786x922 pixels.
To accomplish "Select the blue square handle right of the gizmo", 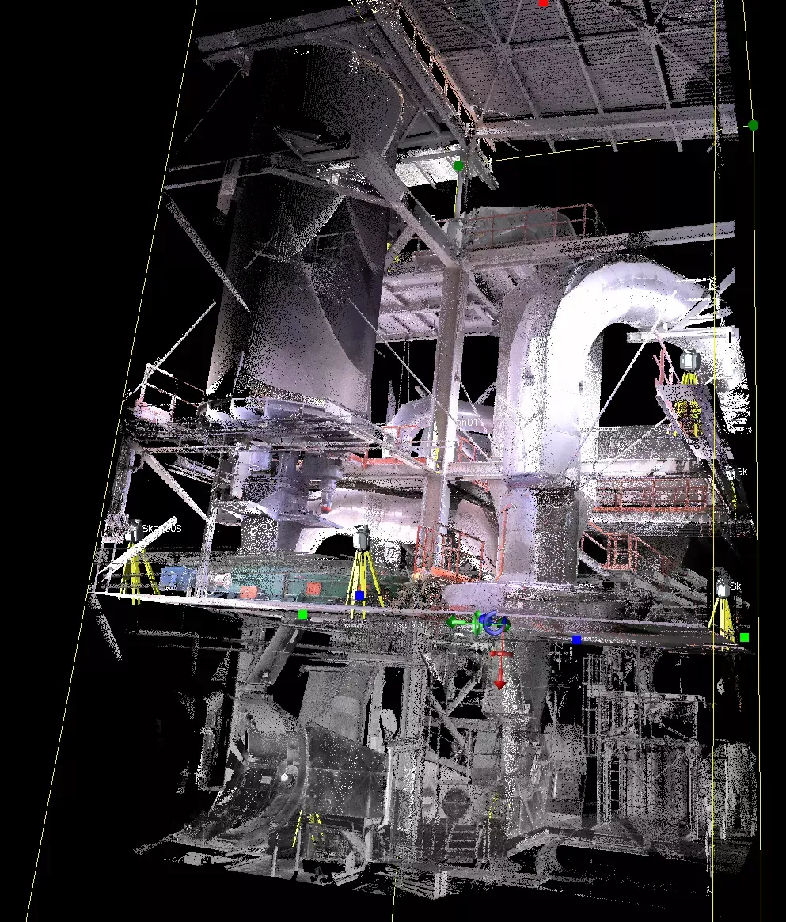I will click(x=576, y=639).
